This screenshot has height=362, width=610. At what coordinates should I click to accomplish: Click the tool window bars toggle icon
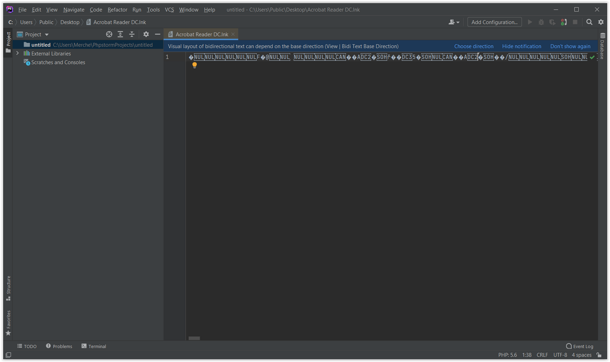8,355
